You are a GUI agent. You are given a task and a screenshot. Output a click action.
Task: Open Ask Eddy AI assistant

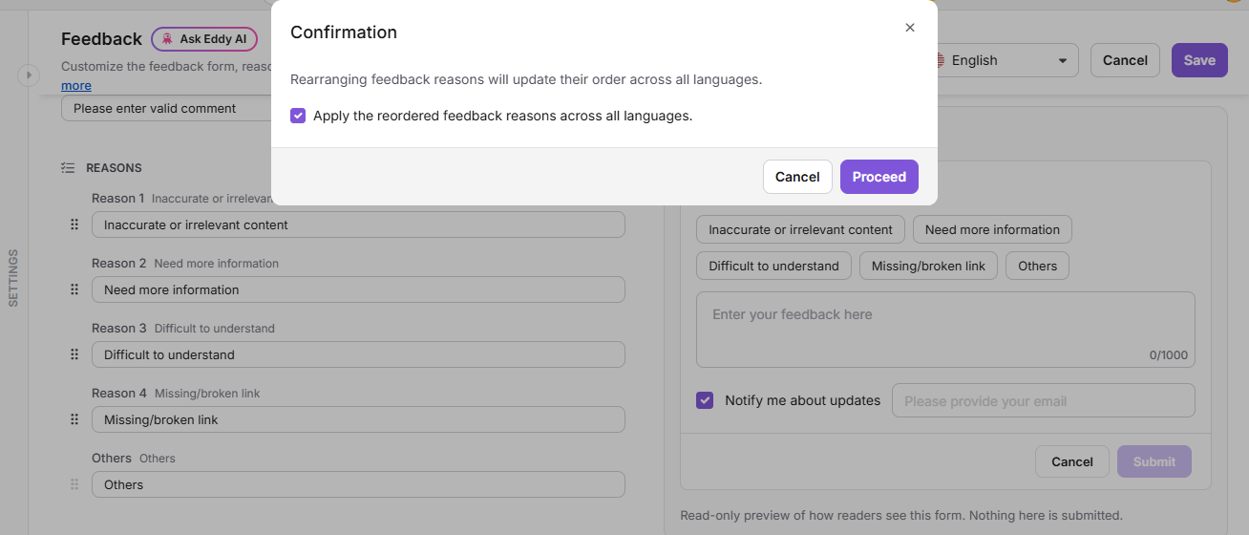click(204, 39)
